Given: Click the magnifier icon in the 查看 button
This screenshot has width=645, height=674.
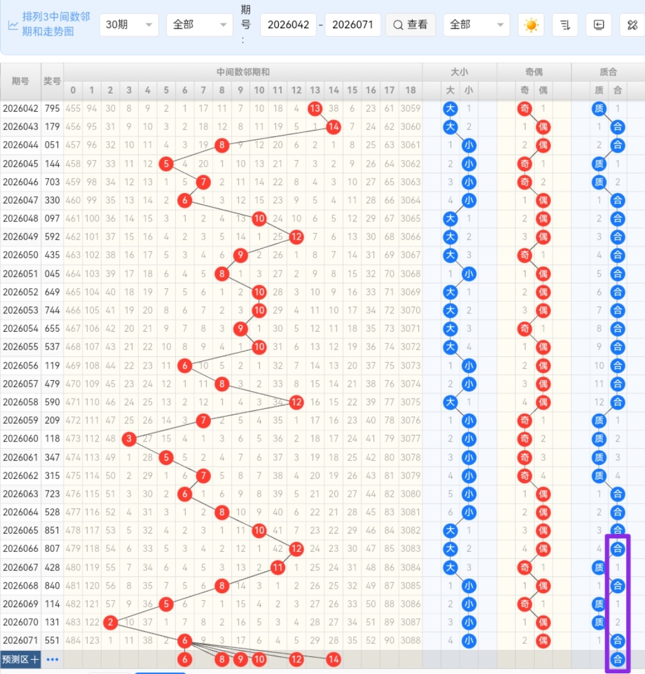Looking at the screenshot, I should pos(398,25).
